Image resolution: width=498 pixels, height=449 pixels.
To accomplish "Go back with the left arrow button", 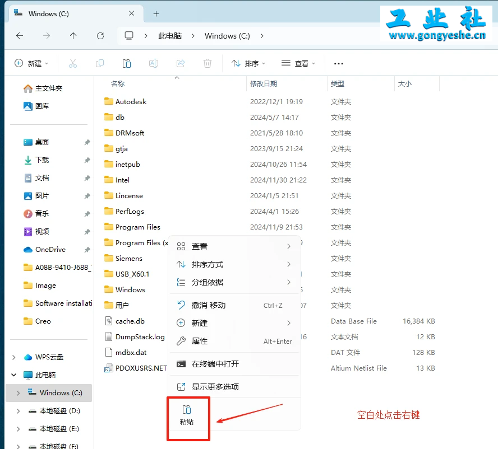I will coord(20,36).
